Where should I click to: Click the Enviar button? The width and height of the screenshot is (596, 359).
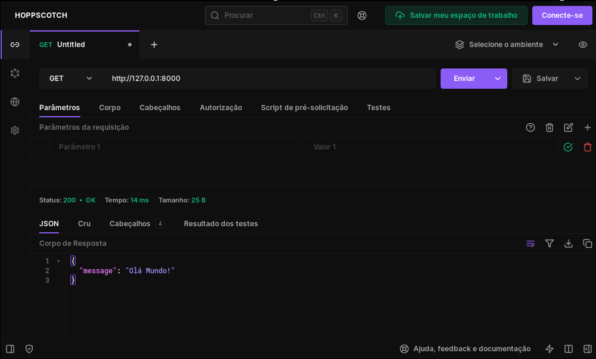464,79
